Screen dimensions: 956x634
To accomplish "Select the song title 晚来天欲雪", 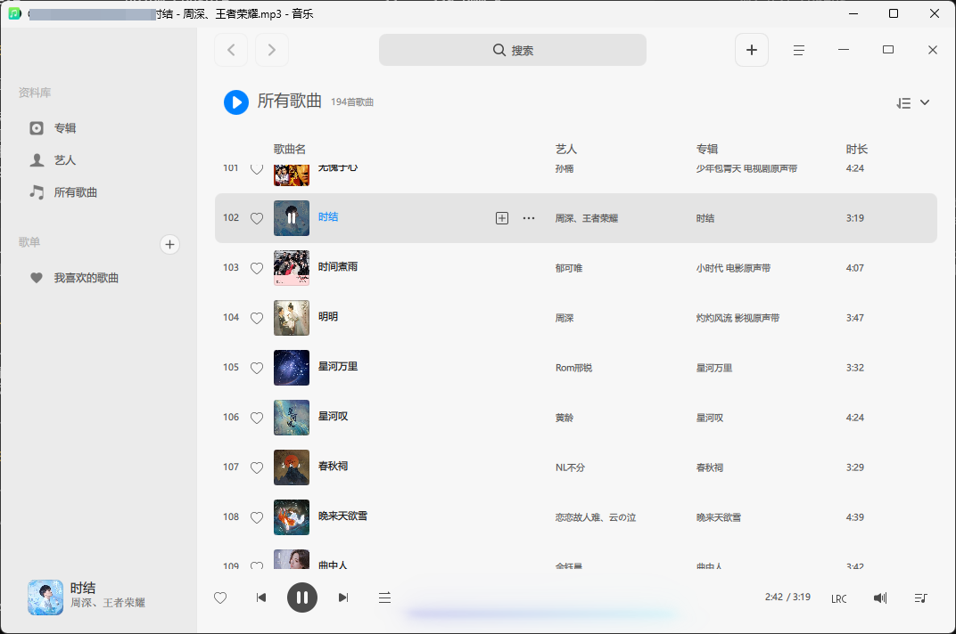I will [342, 516].
